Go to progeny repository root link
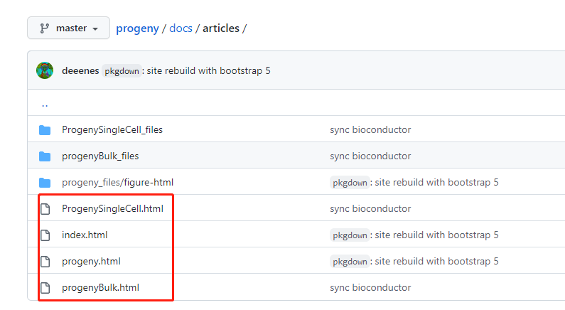The width and height of the screenshot is (565, 310). (x=137, y=28)
